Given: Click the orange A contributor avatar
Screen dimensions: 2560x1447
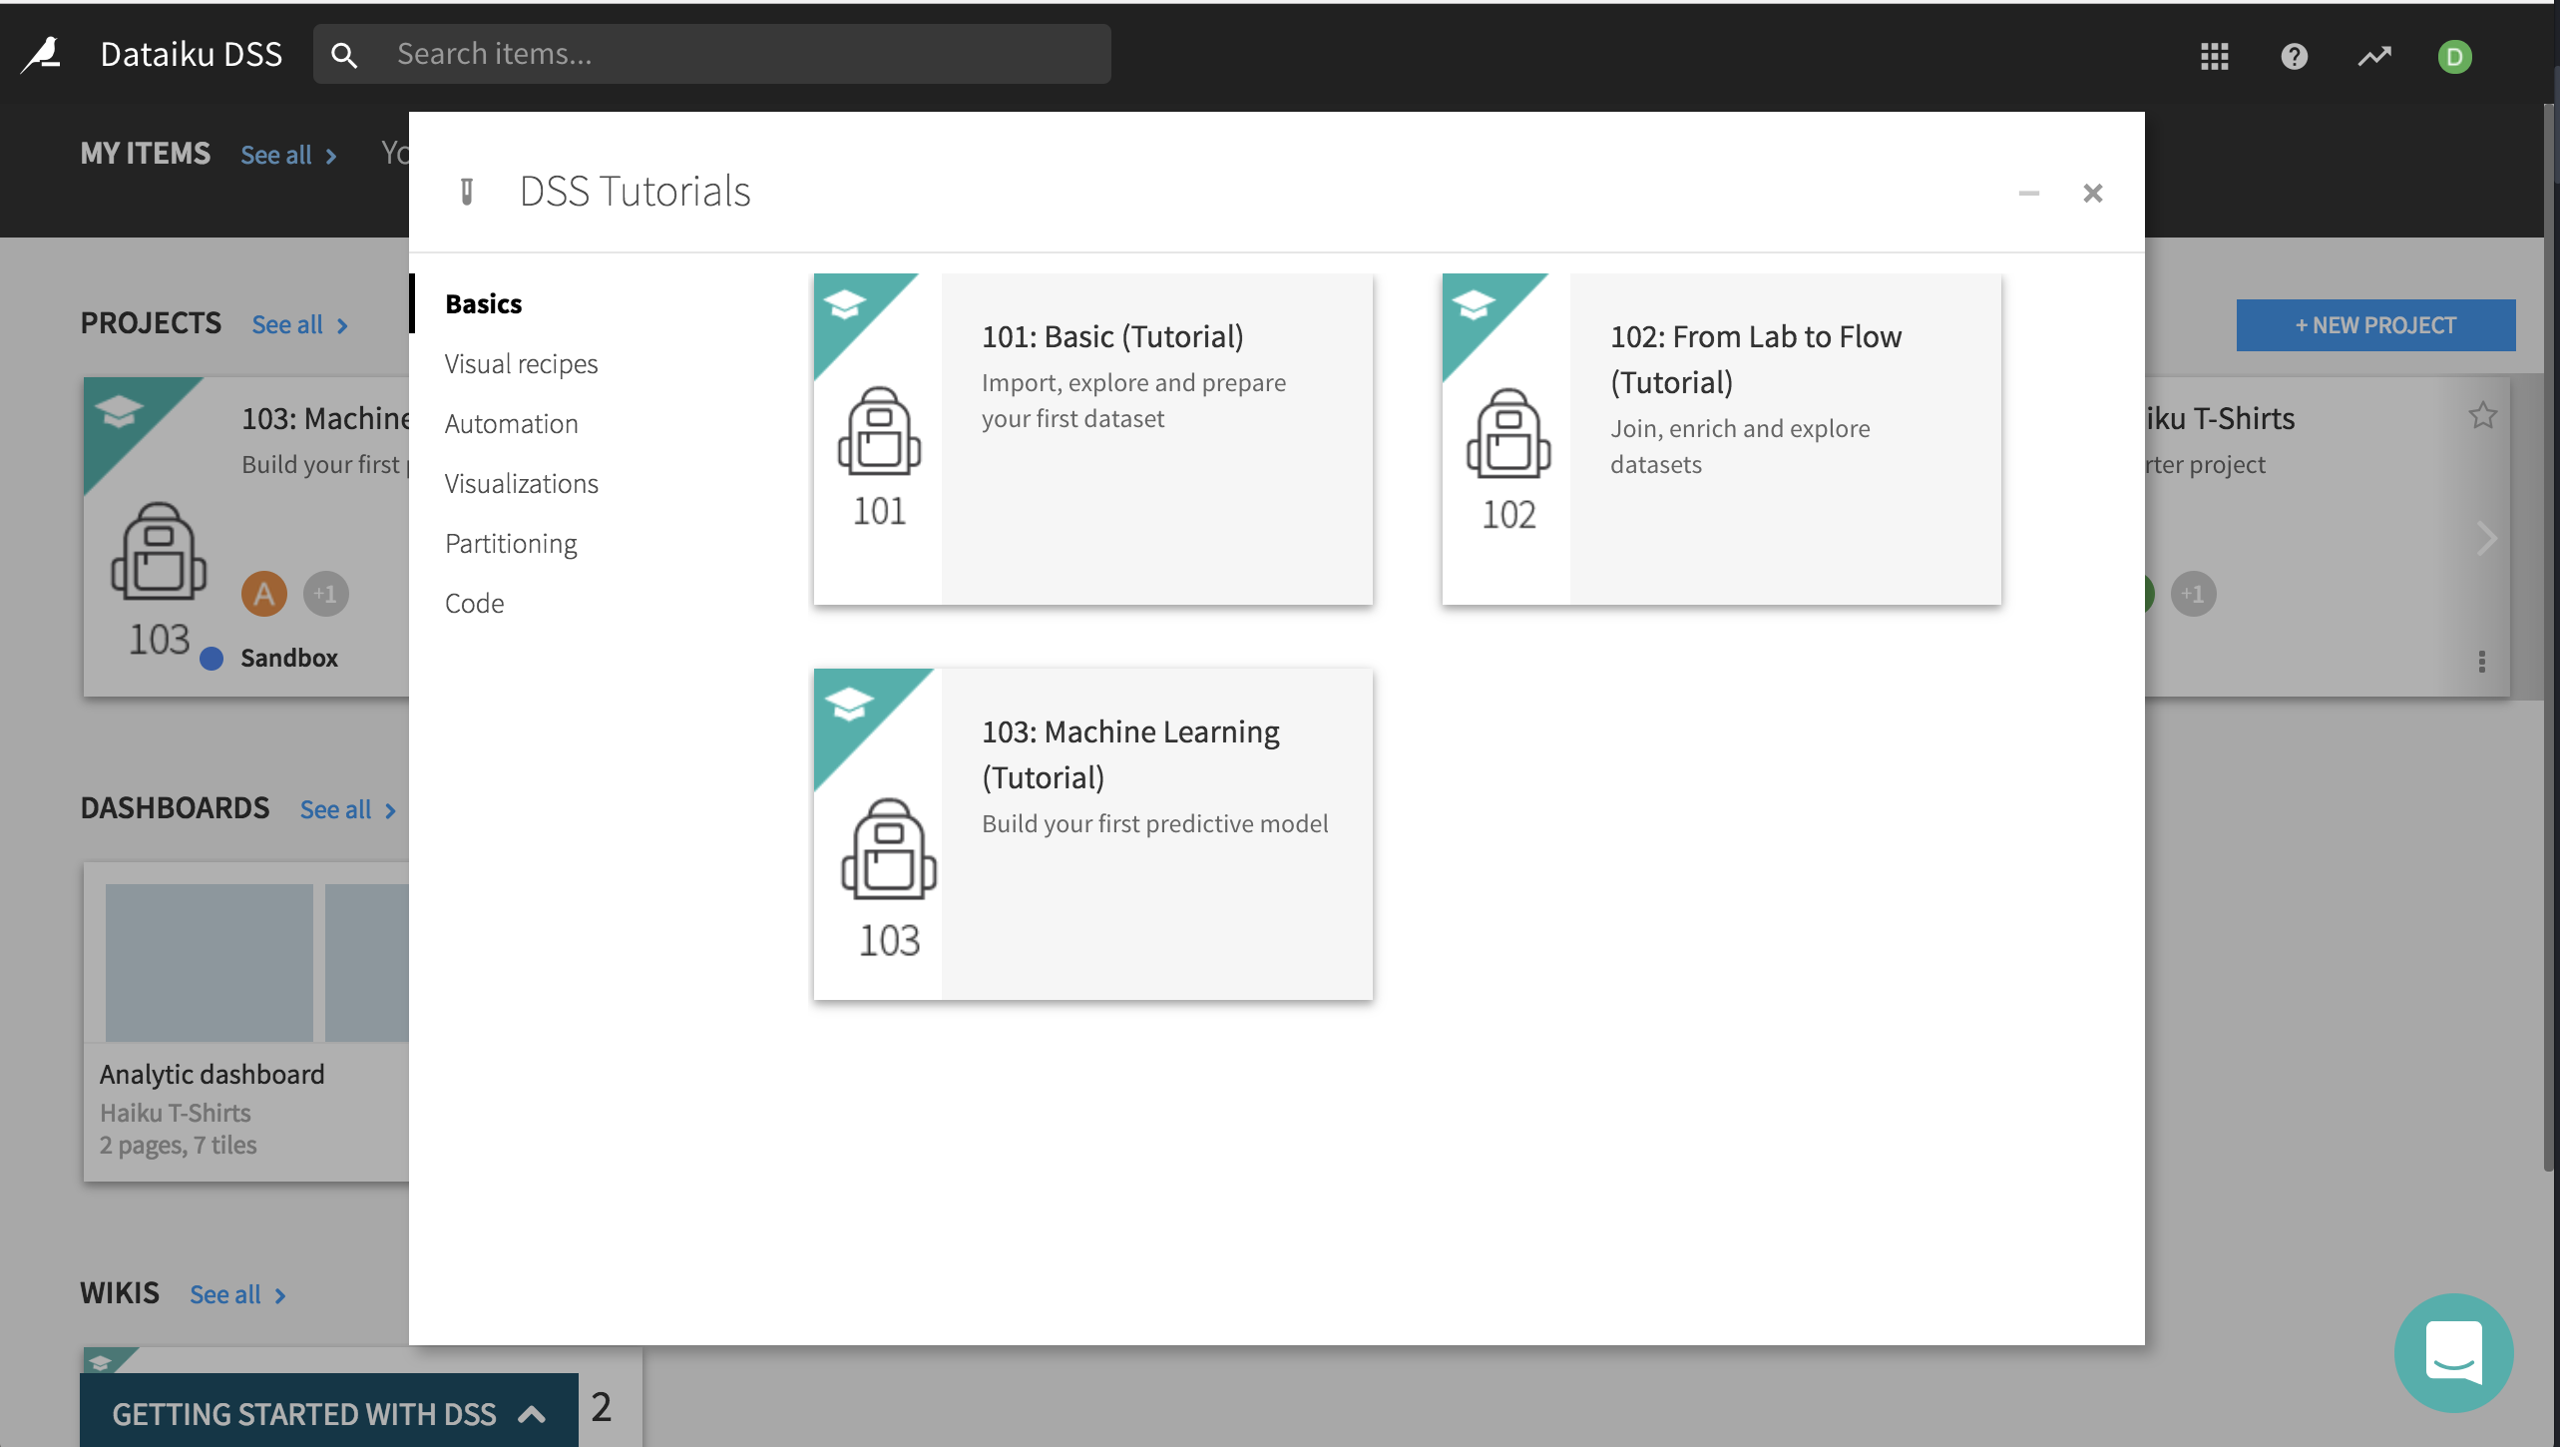Looking at the screenshot, I should coord(264,594).
